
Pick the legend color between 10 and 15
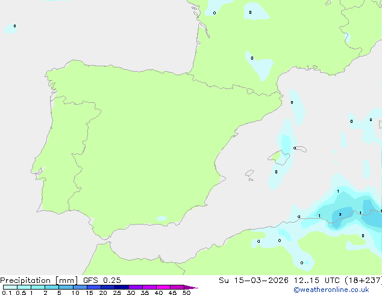(x=80, y=287)
